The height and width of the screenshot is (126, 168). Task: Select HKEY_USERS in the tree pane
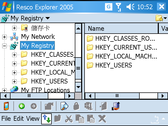point(49,81)
